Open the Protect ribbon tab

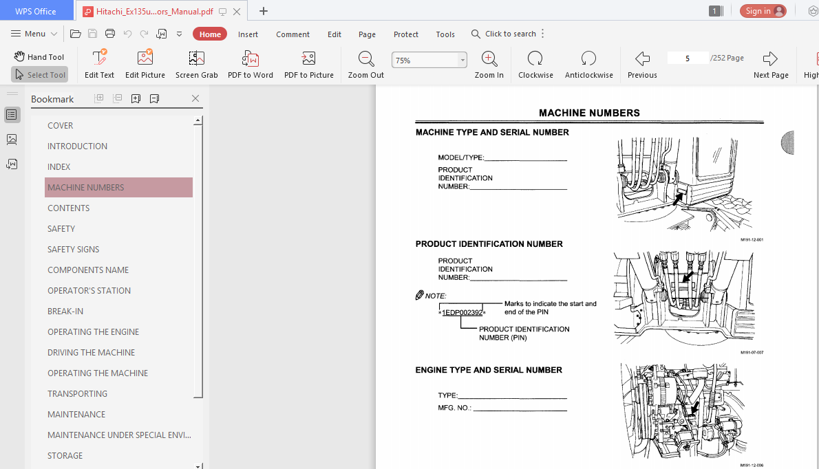click(406, 34)
